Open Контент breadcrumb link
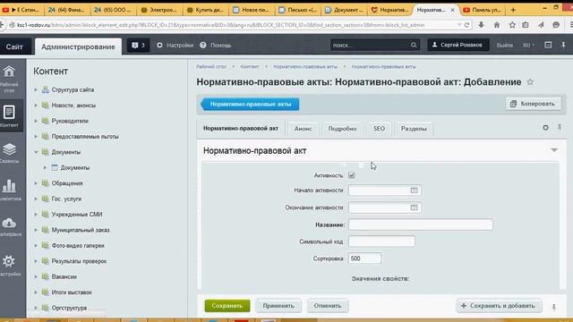The width and height of the screenshot is (573, 322). (x=250, y=67)
